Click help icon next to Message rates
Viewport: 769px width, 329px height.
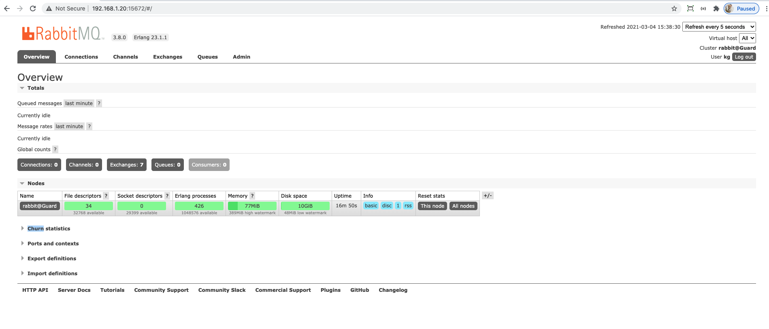click(x=89, y=127)
